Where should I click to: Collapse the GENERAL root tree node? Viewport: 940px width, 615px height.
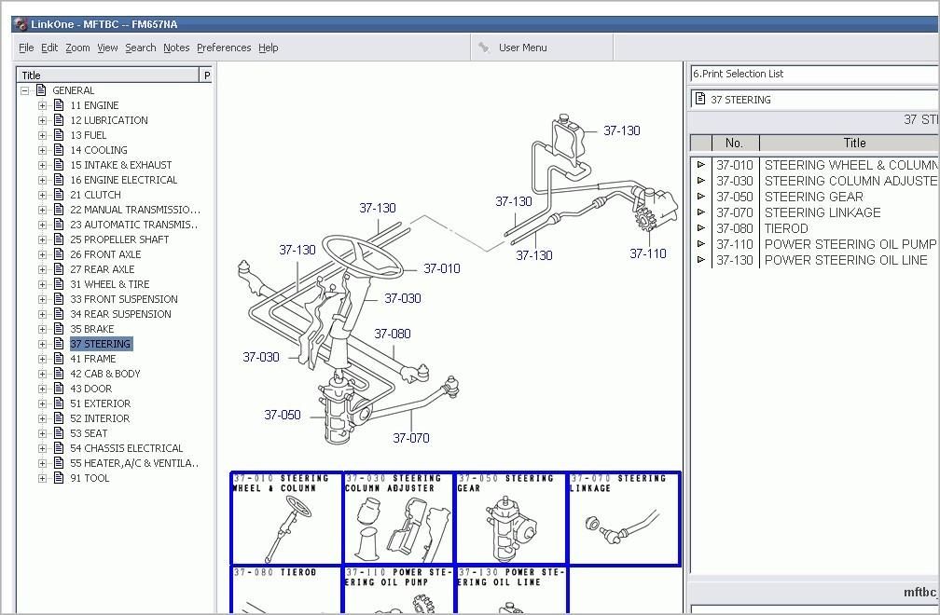tap(25, 90)
